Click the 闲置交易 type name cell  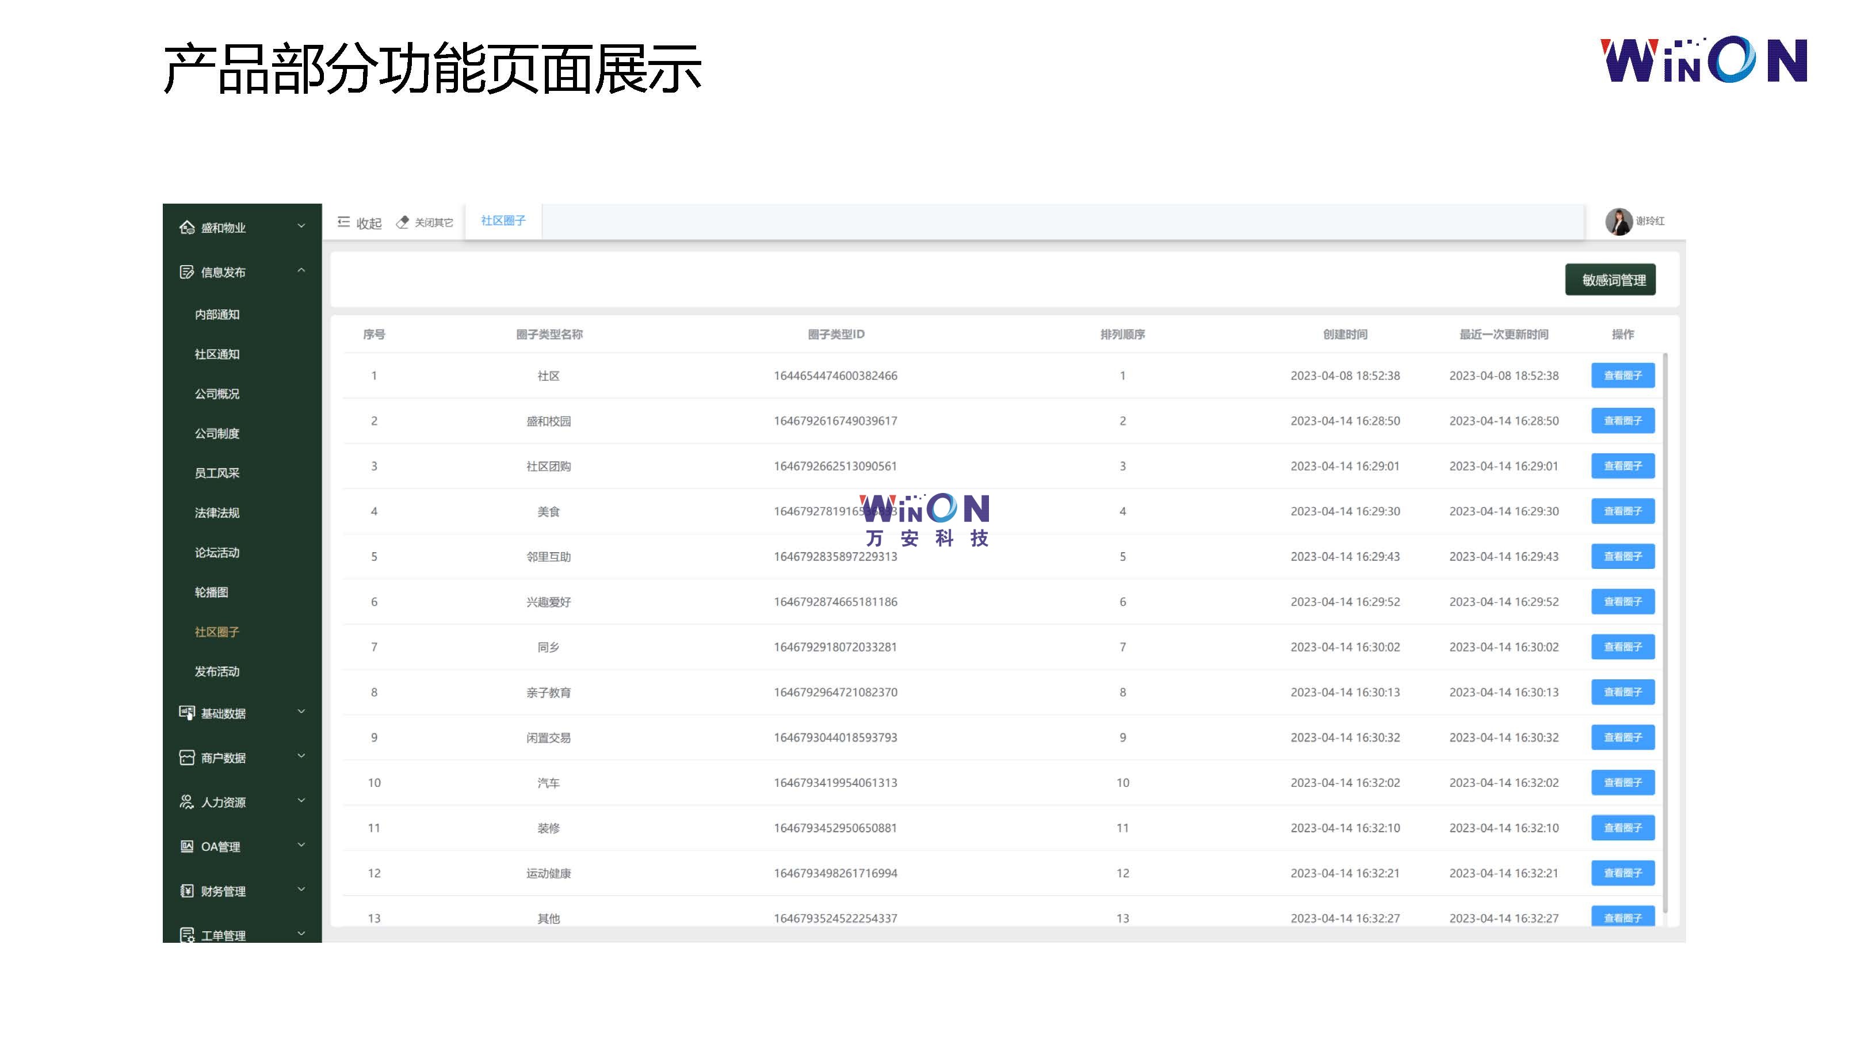pos(548,737)
